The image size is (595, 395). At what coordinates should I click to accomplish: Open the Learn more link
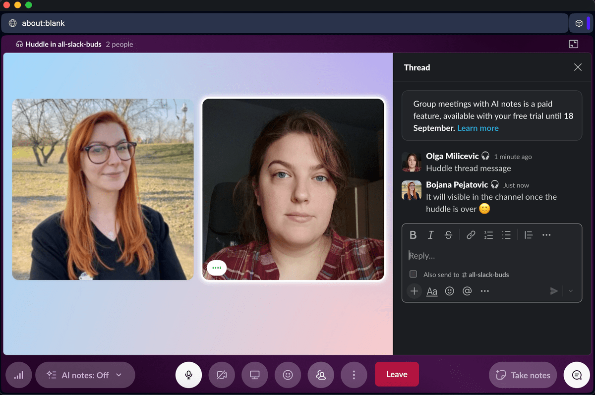pyautogui.click(x=477, y=128)
